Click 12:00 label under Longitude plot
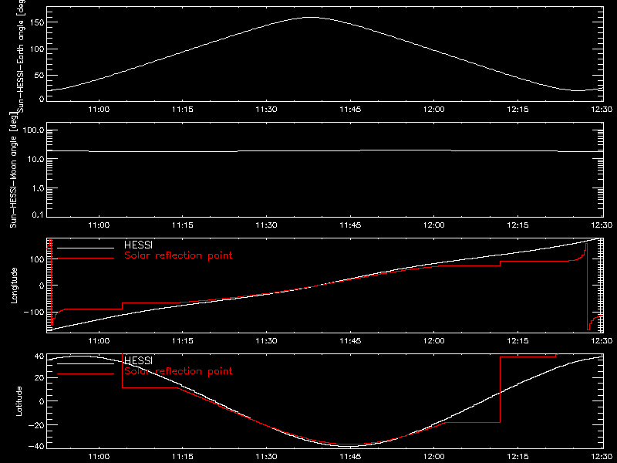617x463 pixels. (x=434, y=341)
